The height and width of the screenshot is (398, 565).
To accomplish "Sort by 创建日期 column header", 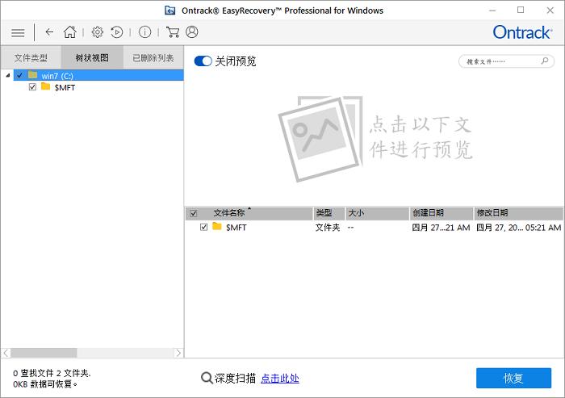I will tap(442, 213).
